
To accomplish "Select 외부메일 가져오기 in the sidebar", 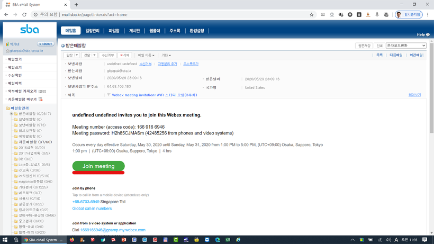I will [x=22, y=91].
